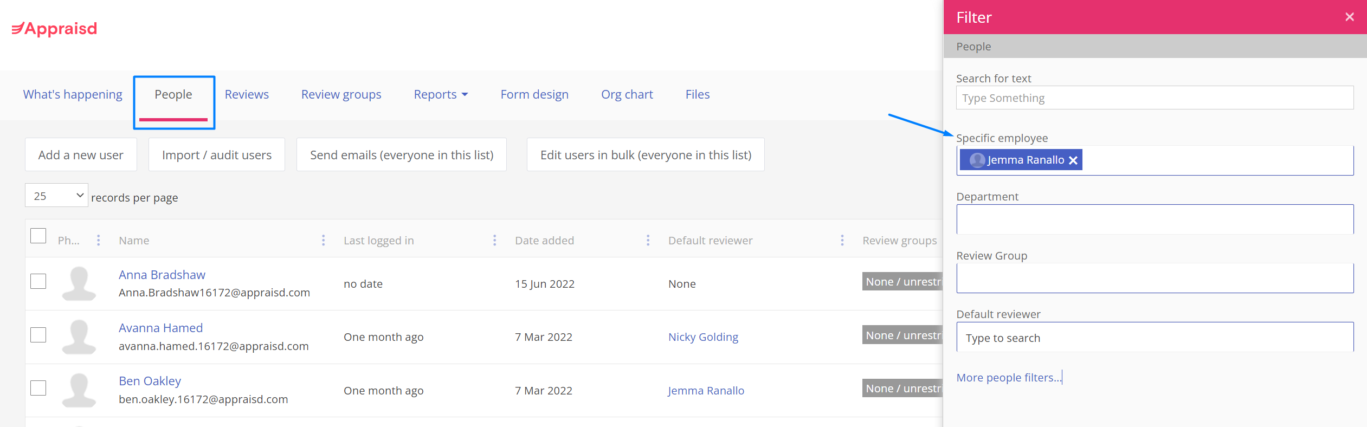
Task: Remove Jemma Ranallo from Specific employee filter
Action: pos(1073,160)
